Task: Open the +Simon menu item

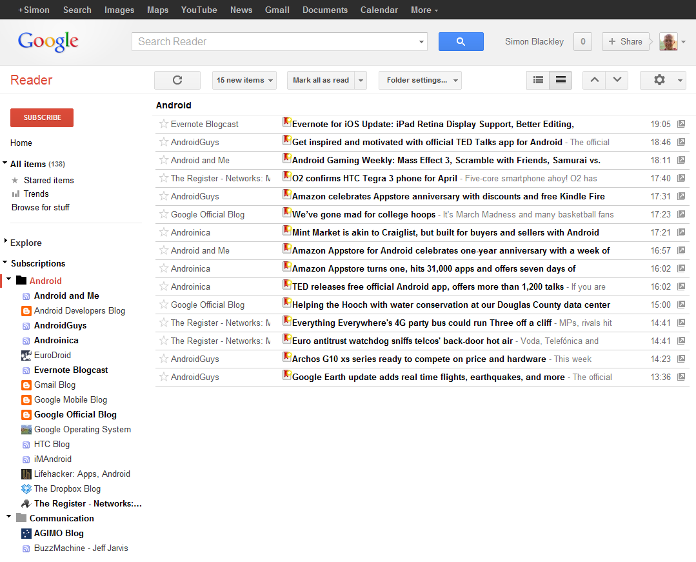Action: [34, 10]
